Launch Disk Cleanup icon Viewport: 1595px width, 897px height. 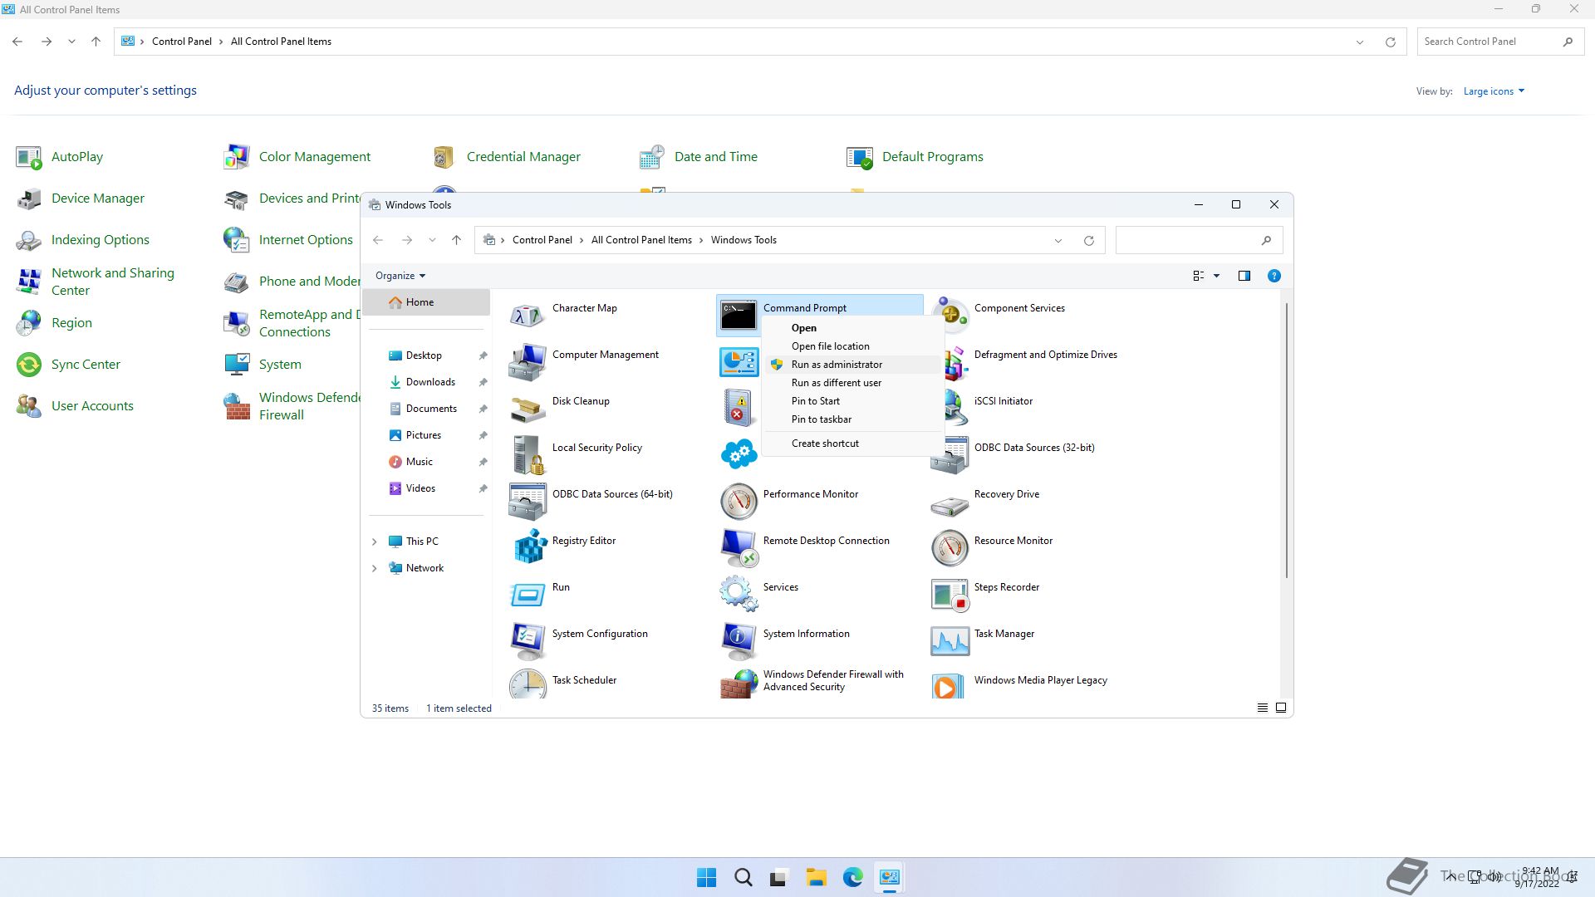(x=528, y=409)
